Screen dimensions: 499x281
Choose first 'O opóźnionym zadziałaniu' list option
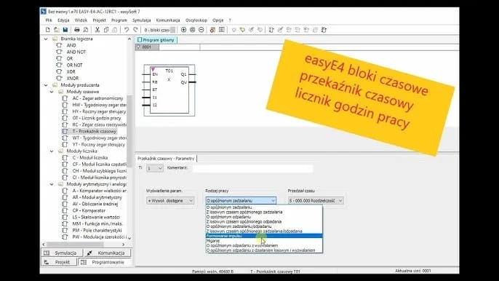264,207
